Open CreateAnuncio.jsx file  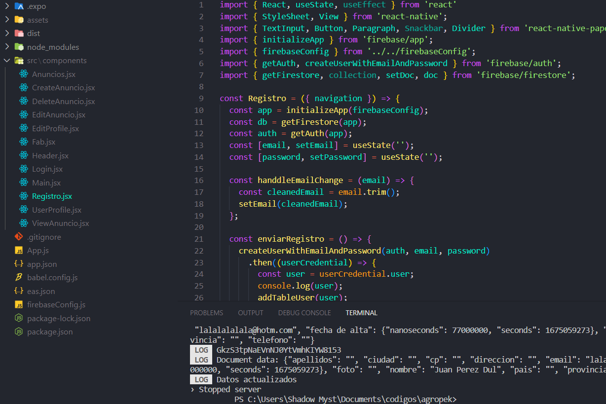63,88
